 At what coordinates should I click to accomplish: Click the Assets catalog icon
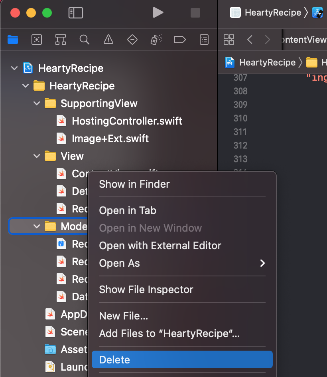coord(50,349)
